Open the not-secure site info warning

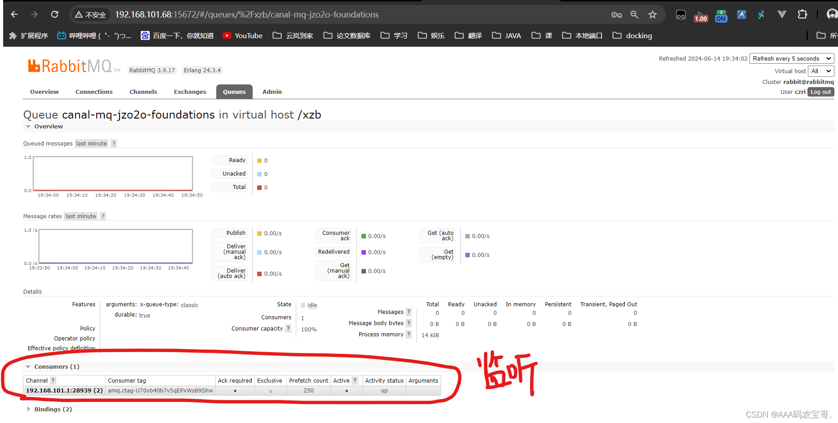coord(90,15)
